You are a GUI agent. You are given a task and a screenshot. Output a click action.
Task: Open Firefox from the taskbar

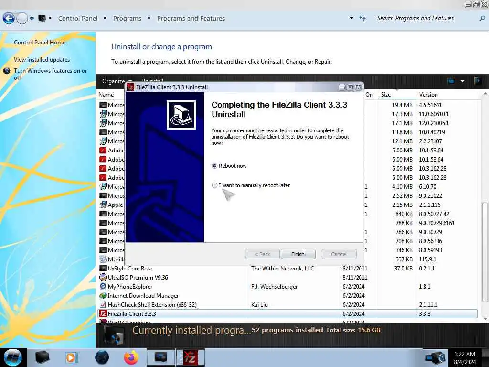tap(131, 357)
